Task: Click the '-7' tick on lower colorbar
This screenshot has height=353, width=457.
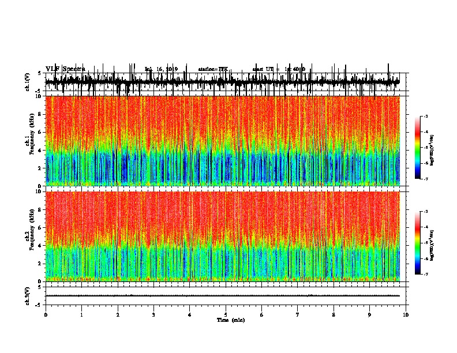Action: (x=425, y=274)
